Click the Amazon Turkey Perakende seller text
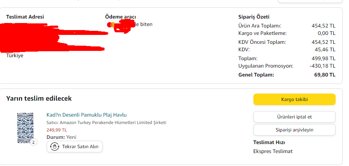 (106, 123)
